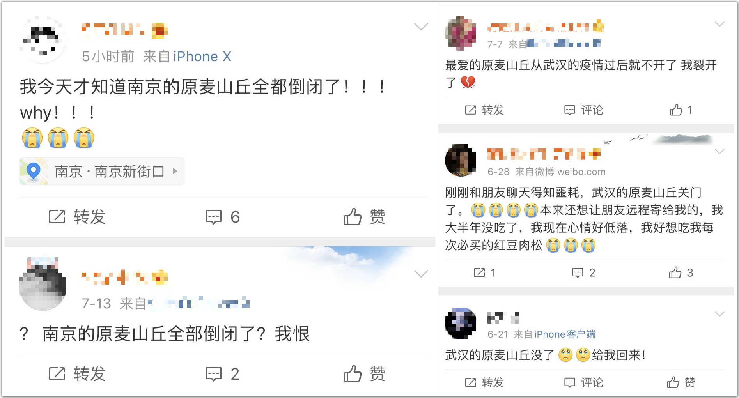This screenshot has height=398, width=739.
Task: Tap 评论 on the 7-7 Wuhan post
Action: point(583,110)
